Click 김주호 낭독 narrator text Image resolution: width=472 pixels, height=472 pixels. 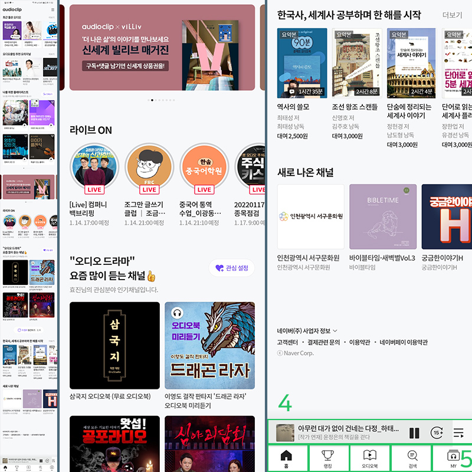pos(346,126)
